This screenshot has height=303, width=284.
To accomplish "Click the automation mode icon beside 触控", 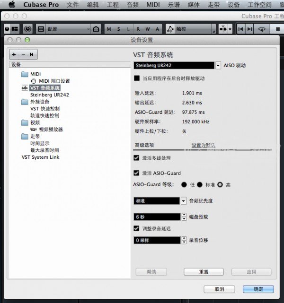I will (170, 29).
